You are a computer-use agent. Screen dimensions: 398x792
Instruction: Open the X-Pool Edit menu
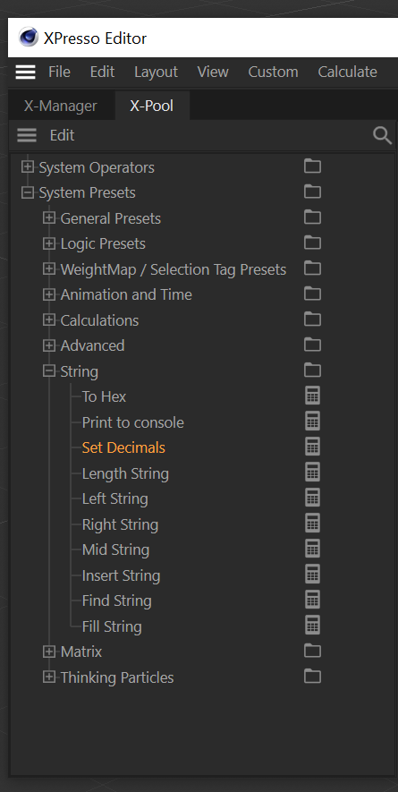62,135
